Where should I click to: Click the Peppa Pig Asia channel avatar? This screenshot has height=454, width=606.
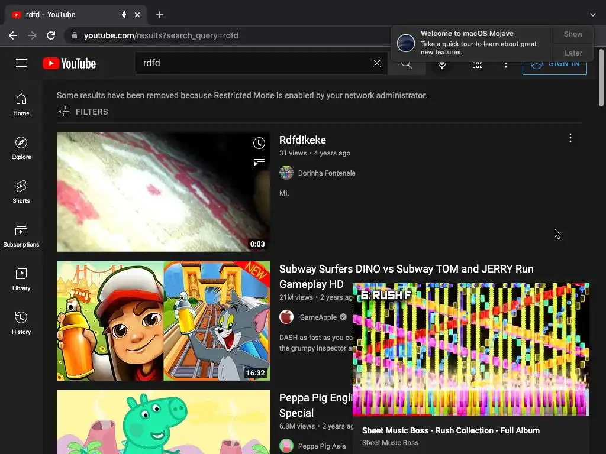(x=286, y=446)
